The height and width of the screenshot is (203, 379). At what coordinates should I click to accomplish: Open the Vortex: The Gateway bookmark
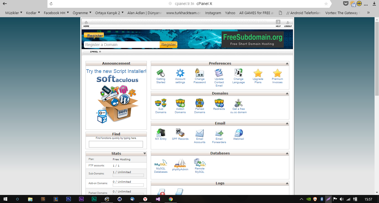343,13
